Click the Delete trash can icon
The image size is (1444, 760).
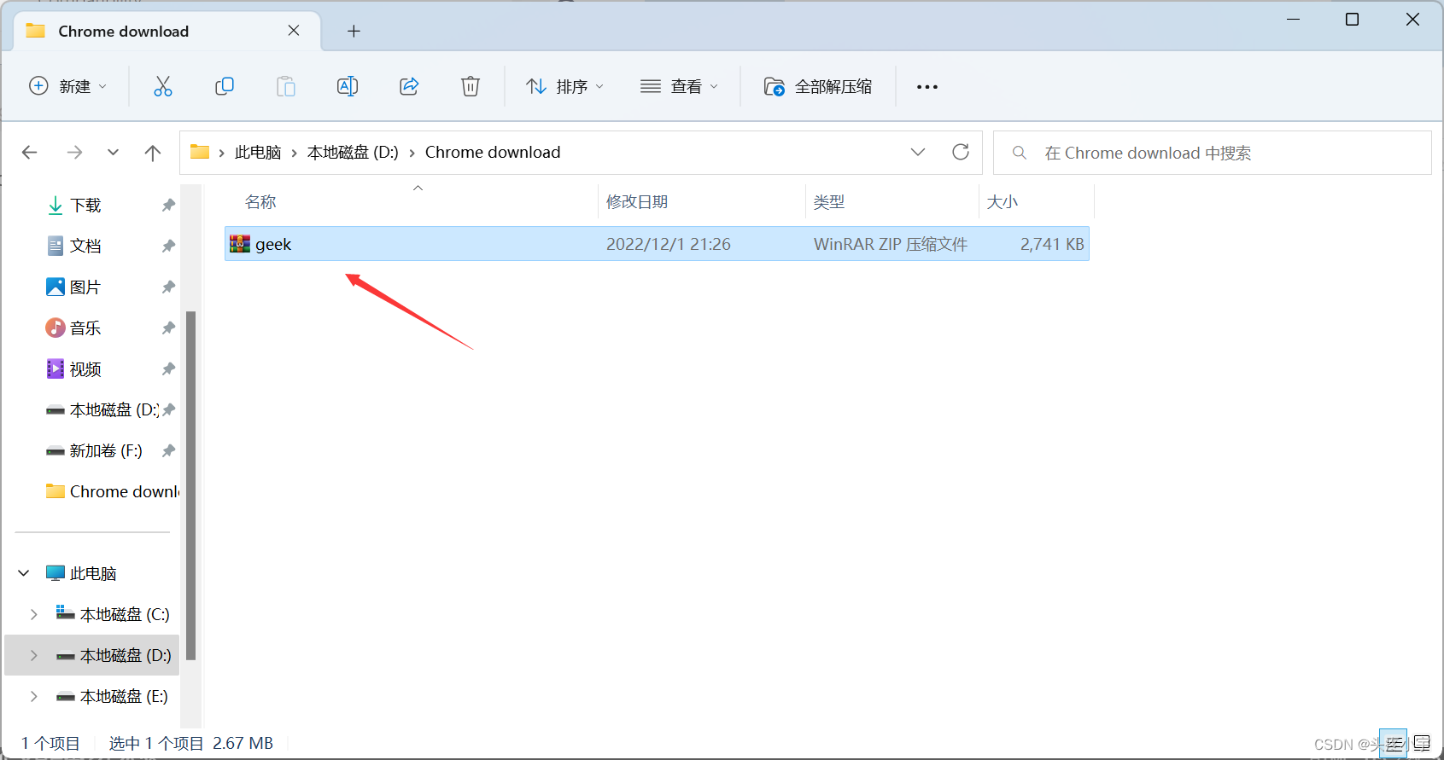(471, 86)
